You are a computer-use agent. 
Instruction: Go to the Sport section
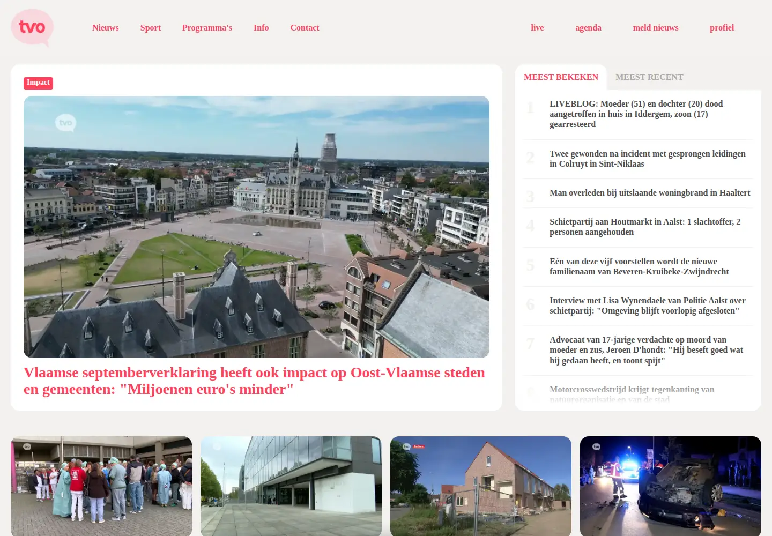151,28
